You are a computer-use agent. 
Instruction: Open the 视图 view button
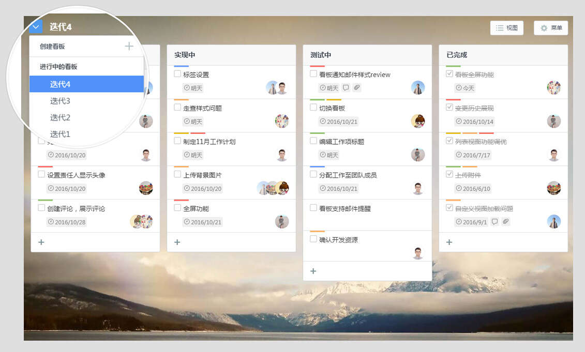(x=507, y=28)
